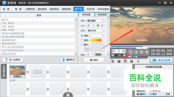The height and width of the screenshot is (97, 174).
Task: Switch to 字体设置 sub-tab
Action: click(x=86, y=15)
